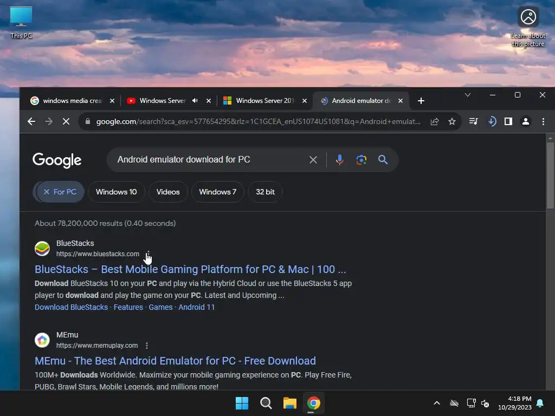Image resolution: width=555 pixels, height=416 pixels.
Task: Open the Android 11 sitelink
Action: [196, 307]
